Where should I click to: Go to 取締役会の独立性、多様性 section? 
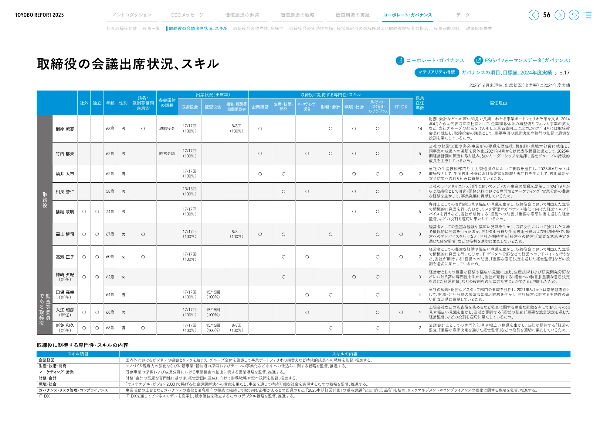(258, 29)
